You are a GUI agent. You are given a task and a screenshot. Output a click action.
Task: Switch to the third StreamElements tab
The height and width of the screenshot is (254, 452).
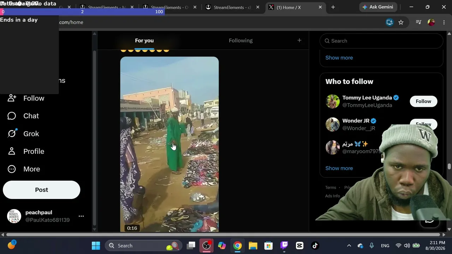click(x=233, y=7)
